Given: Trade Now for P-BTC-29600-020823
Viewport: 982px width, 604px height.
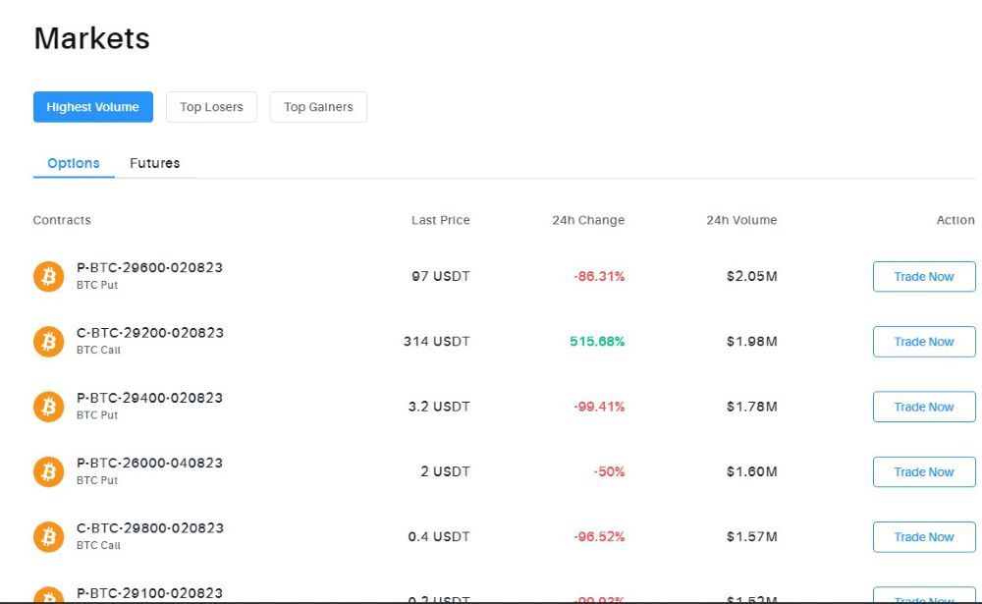Looking at the screenshot, I should click(924, 276).
